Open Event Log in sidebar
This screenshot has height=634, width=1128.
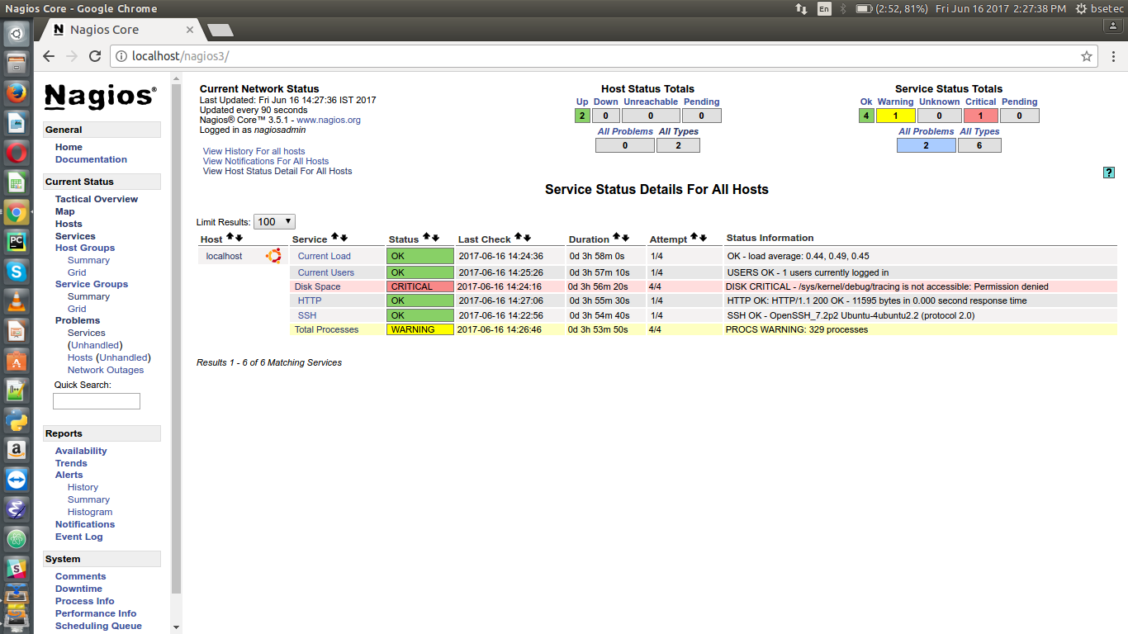pyautogui.click(x=79, y=537)
